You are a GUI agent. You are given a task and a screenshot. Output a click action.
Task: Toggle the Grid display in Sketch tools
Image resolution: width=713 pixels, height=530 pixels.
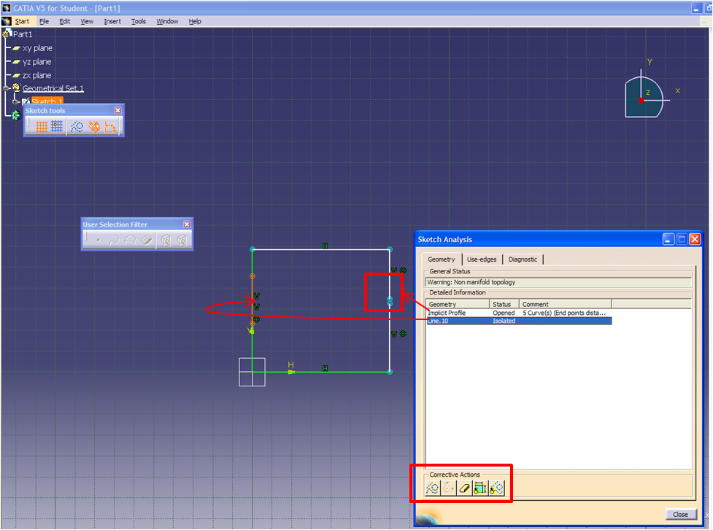point(42,125)
